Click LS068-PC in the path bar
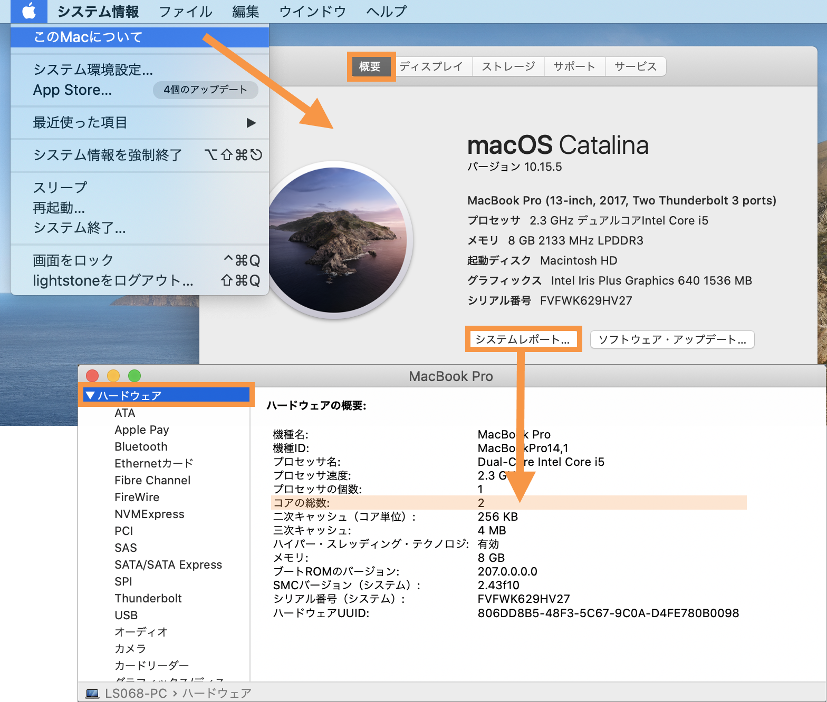827x702 pixels. pos(136,694)
